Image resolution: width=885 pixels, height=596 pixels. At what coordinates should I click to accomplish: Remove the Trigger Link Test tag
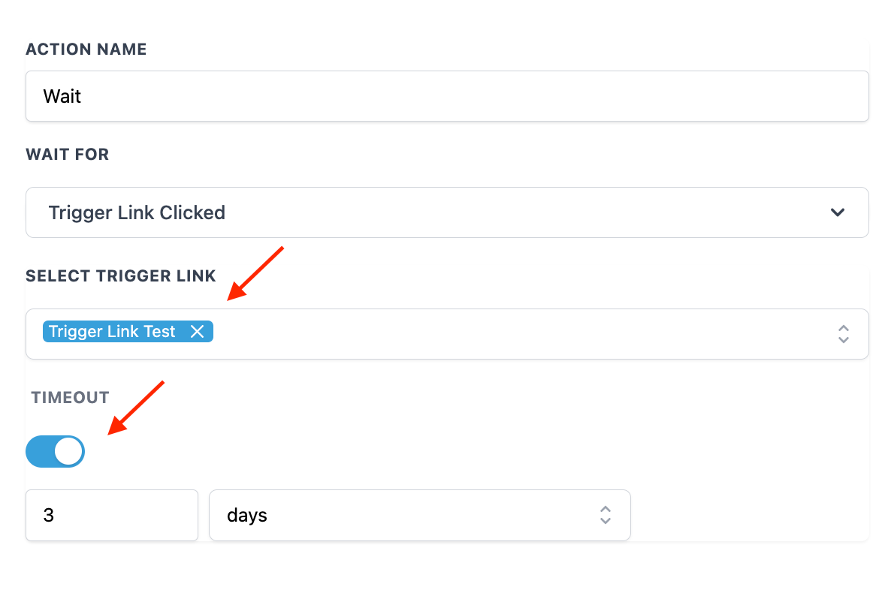tap(197, 332)
